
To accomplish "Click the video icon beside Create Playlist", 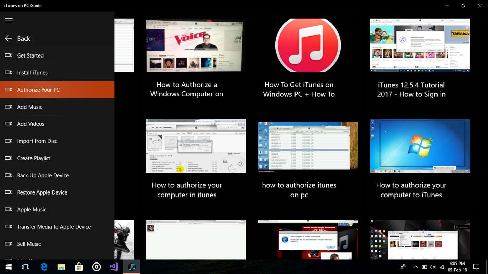I will pos(8,158).
